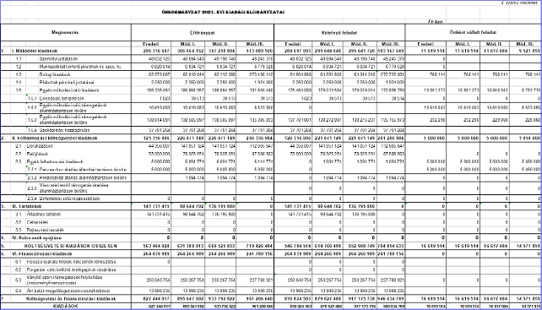The width and height of the screenshot is (542, 310).
Task: Click Önként vállalt Eredeti value in "I. Működési kiadások" row
Action: tap(433, 51)
